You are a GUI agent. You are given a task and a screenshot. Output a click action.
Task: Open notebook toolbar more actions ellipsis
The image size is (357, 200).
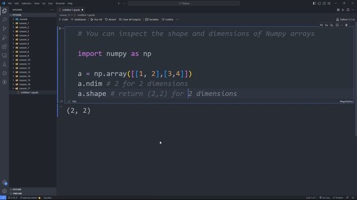pos(177,19)
